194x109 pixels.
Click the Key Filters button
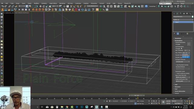[x=178, y=103]
